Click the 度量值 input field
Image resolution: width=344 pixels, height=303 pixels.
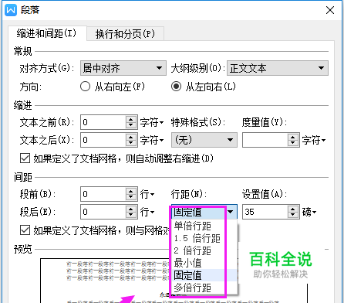coord(265,140)
